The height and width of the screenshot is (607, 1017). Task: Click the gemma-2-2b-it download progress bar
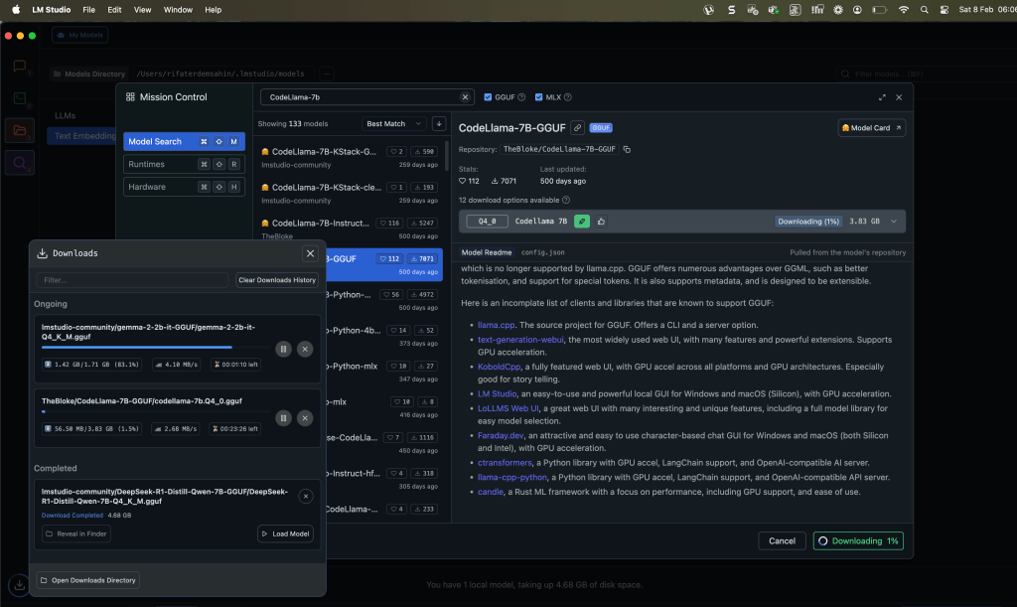pyautogui.click(x=156, y=348)
